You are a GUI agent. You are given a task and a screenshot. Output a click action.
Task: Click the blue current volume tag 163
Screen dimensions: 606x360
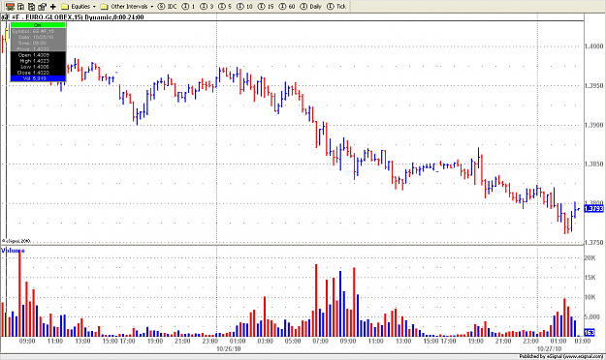coord(590,333)
